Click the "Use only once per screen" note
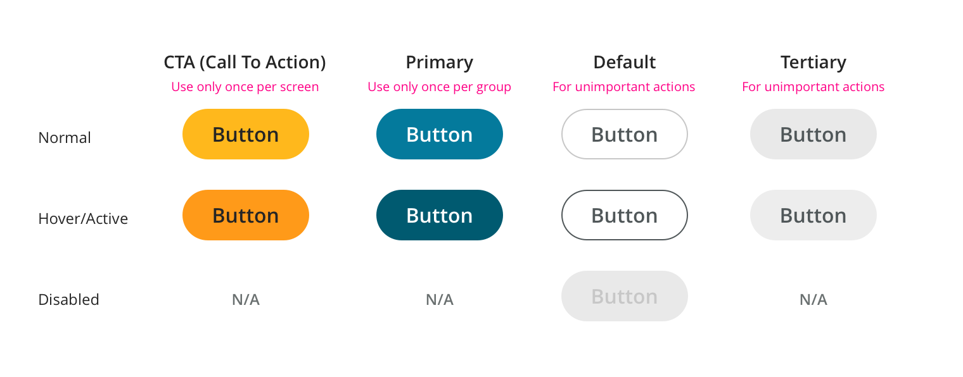Image resolution: width=963 pixels, height=377 pixels. pos(245,87)
